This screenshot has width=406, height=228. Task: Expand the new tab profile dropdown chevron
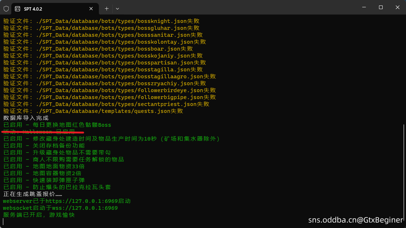tap(117, 8)
